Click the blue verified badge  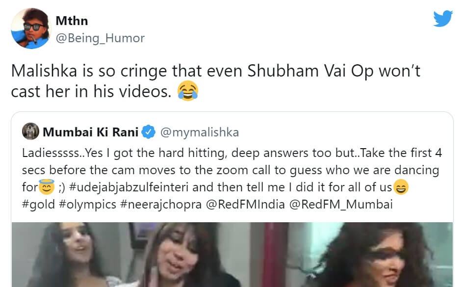click(x=148, y=132)
